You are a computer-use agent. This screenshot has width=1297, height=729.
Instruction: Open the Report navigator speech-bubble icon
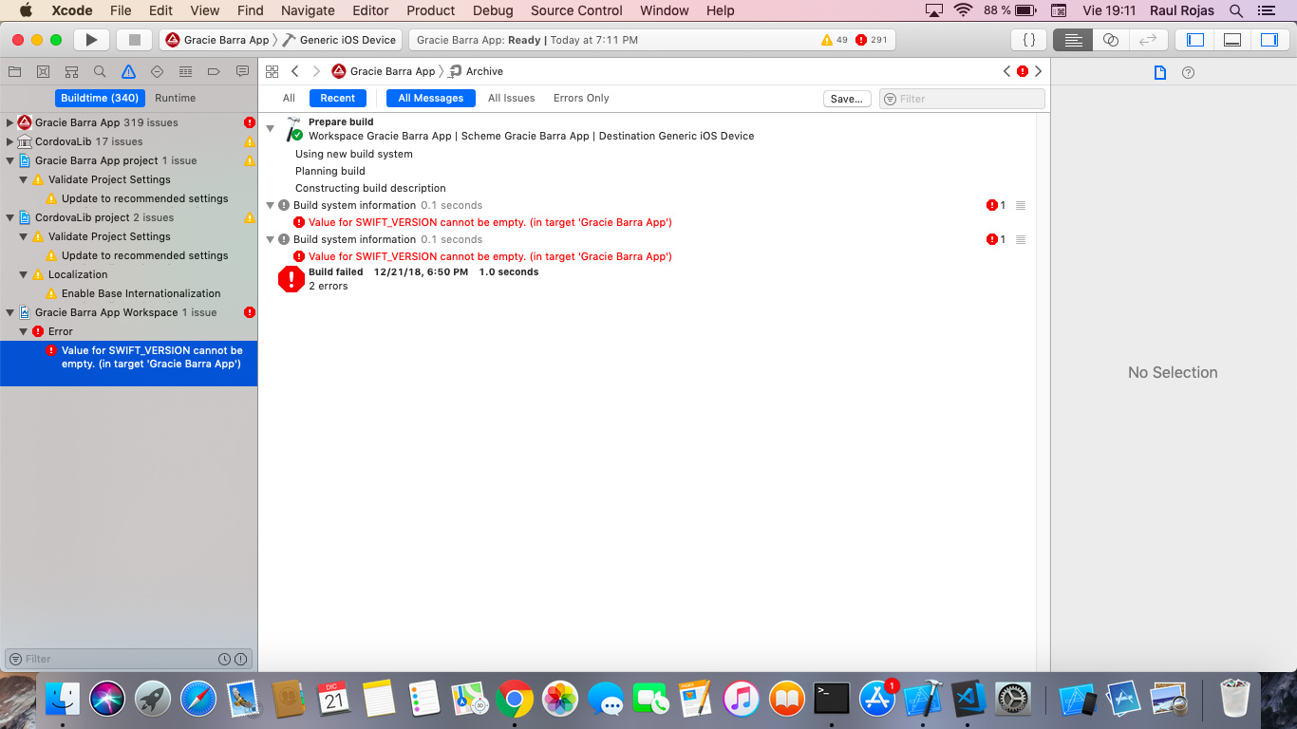tap(242, 71)
